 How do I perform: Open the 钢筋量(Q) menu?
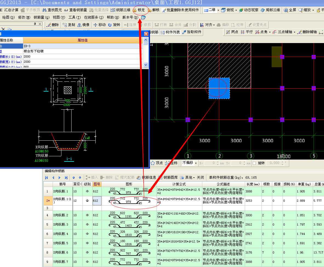42,17
